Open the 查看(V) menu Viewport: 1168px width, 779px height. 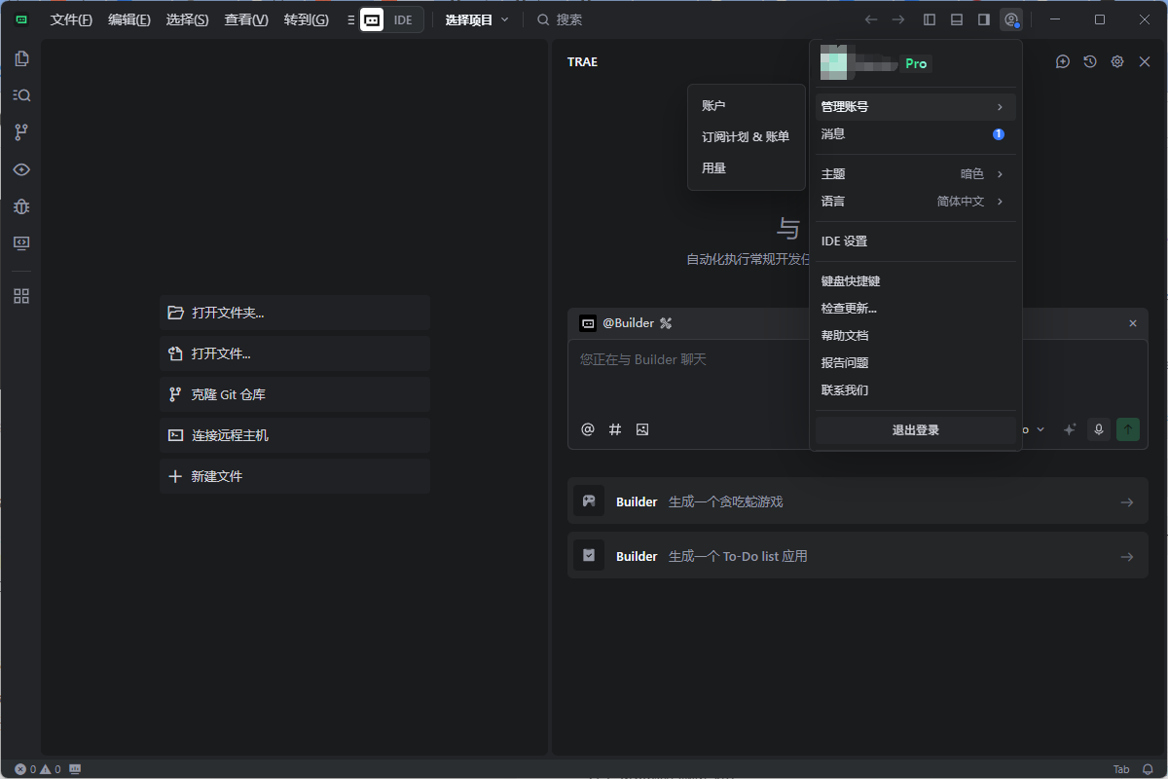click(246, 19)
